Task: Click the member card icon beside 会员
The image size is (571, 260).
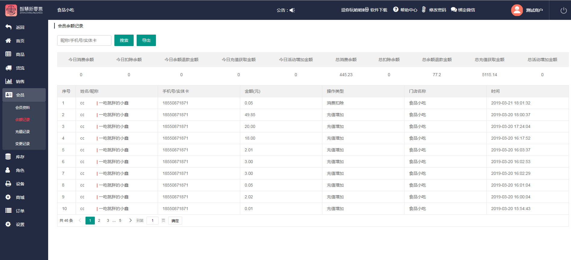Action: [x=9, y=95]
